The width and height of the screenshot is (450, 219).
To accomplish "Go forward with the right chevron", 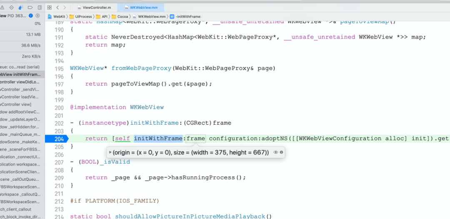I will 65,7.
